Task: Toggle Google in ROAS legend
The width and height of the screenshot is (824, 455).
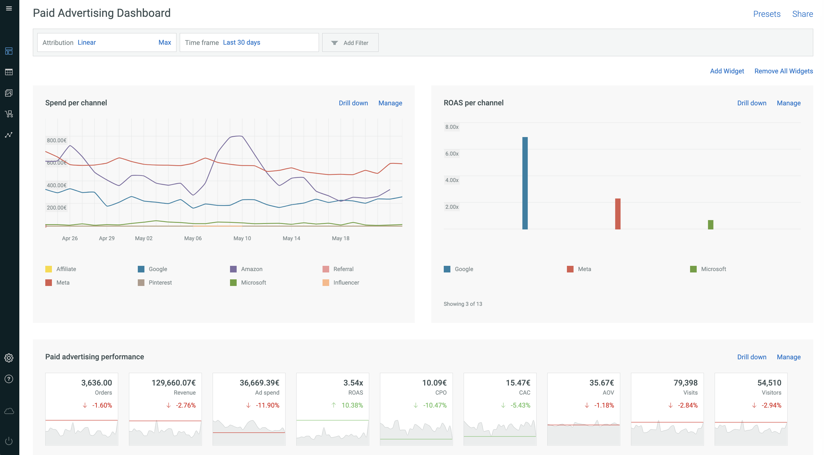Action: pyautogui.click(x=459, y=269)
